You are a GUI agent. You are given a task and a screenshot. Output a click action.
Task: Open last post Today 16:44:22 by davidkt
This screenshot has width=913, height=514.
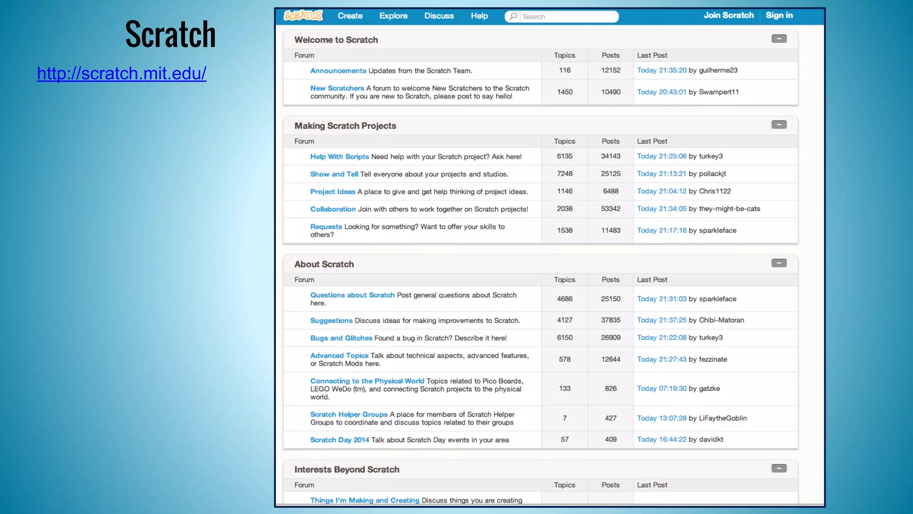point(662,439)
